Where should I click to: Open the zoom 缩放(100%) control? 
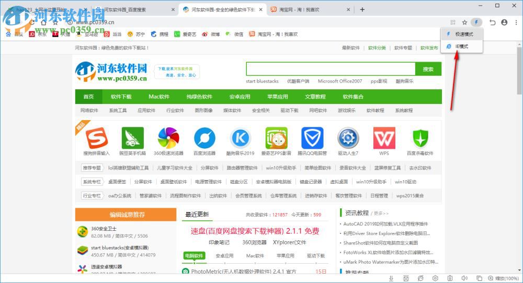tap(504, 278)
